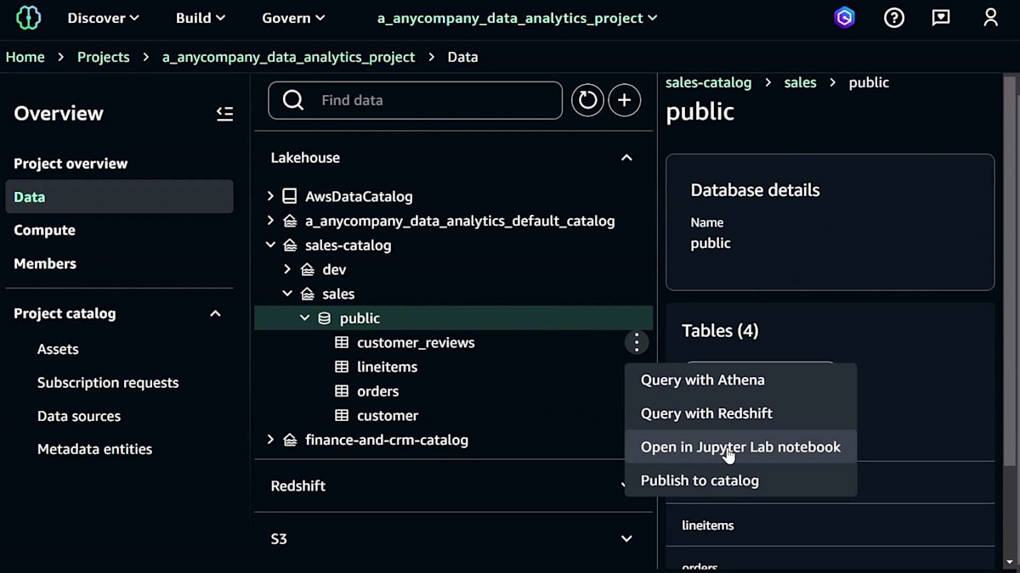Open the project selector dropdown in top bar
The width and height of the screenshot is (1020, 573).
(x=517, y=18)
